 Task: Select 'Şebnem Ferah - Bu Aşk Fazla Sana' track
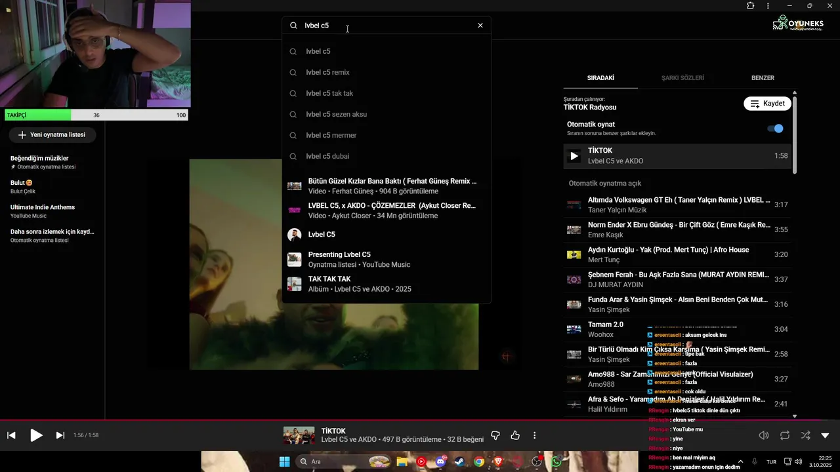(x=677, y=279)
